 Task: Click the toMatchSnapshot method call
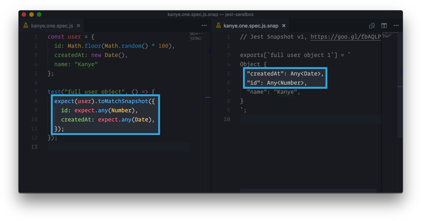[x=123, y=101]
